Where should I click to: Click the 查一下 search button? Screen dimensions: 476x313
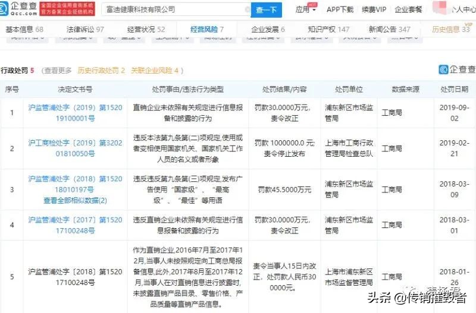(266, 10)
